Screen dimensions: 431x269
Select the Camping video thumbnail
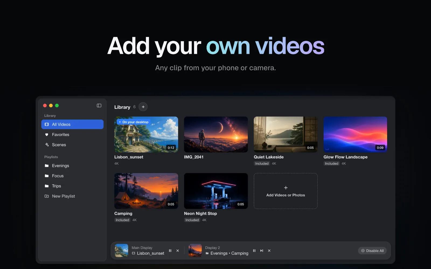coord(146,191)
